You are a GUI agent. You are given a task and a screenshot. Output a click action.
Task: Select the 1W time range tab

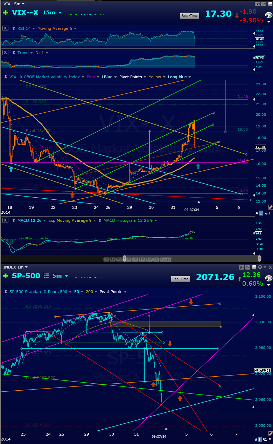tap(149, 259)
